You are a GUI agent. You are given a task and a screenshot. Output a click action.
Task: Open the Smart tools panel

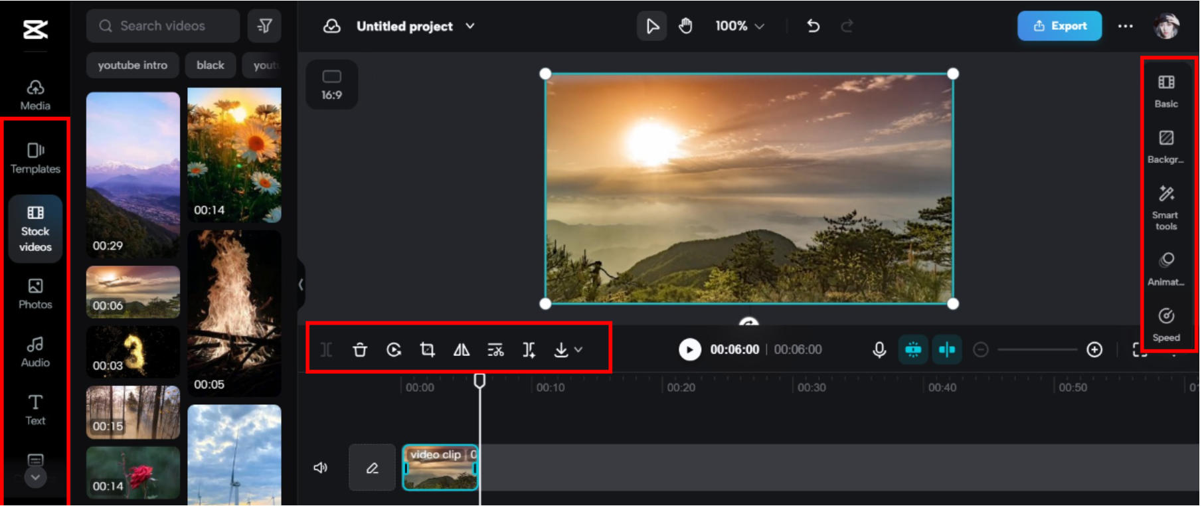click(x=1166, y=208)
